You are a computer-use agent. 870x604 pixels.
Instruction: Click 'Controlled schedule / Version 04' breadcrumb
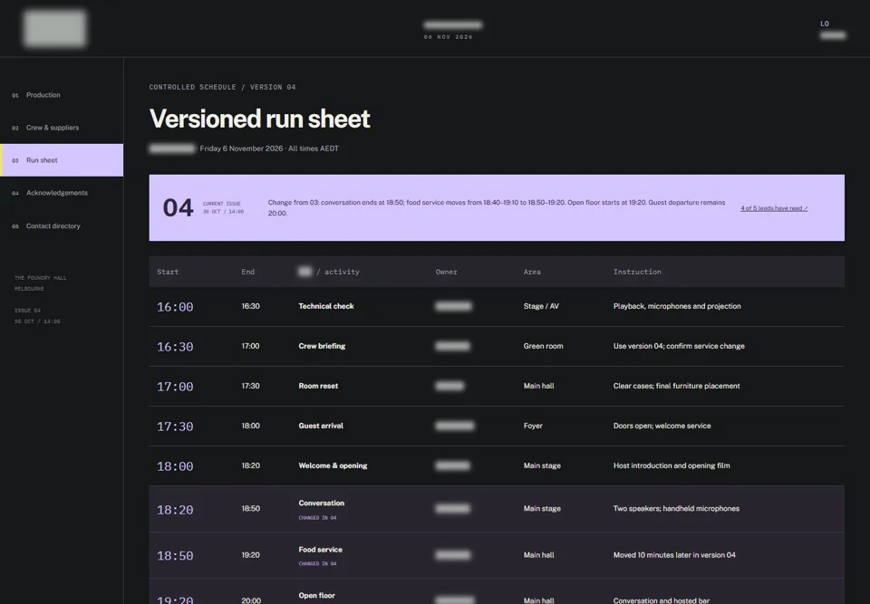pyautogui.click(x=223, y=87)
